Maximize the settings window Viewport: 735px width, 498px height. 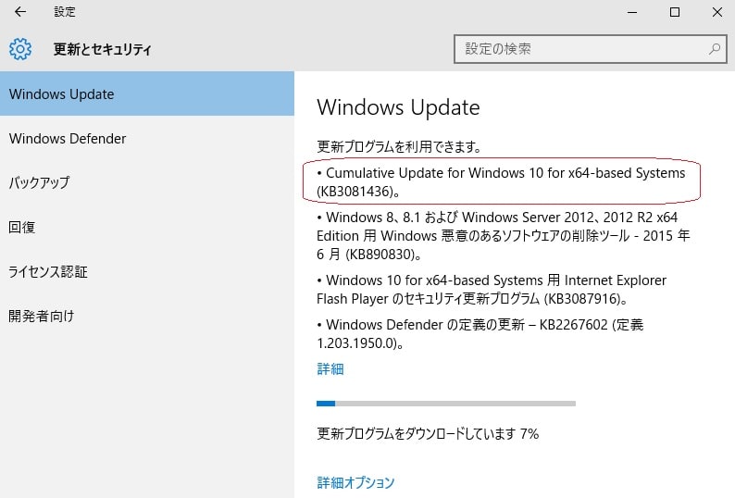[675, 12]
